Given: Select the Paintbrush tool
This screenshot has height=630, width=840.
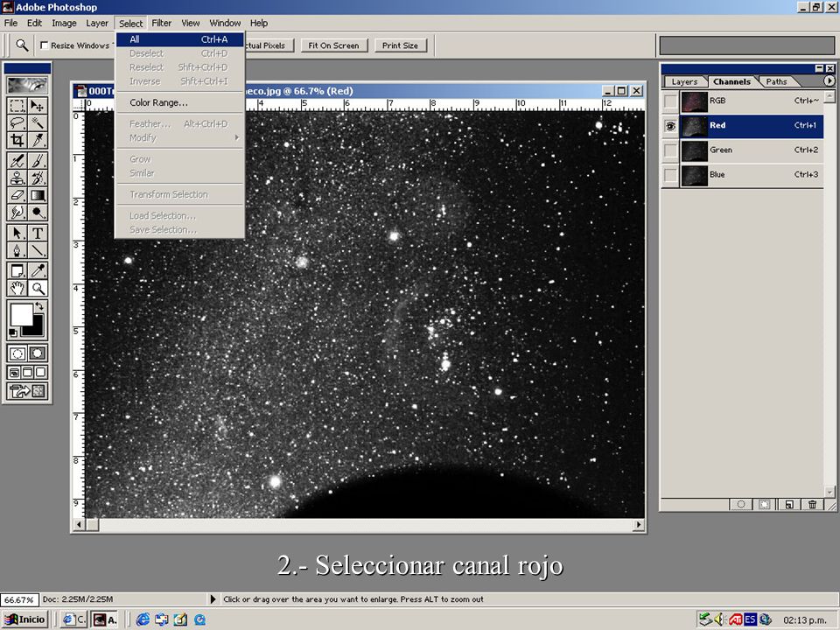Looking at the screenshot, I should click(x=38, y=160).
